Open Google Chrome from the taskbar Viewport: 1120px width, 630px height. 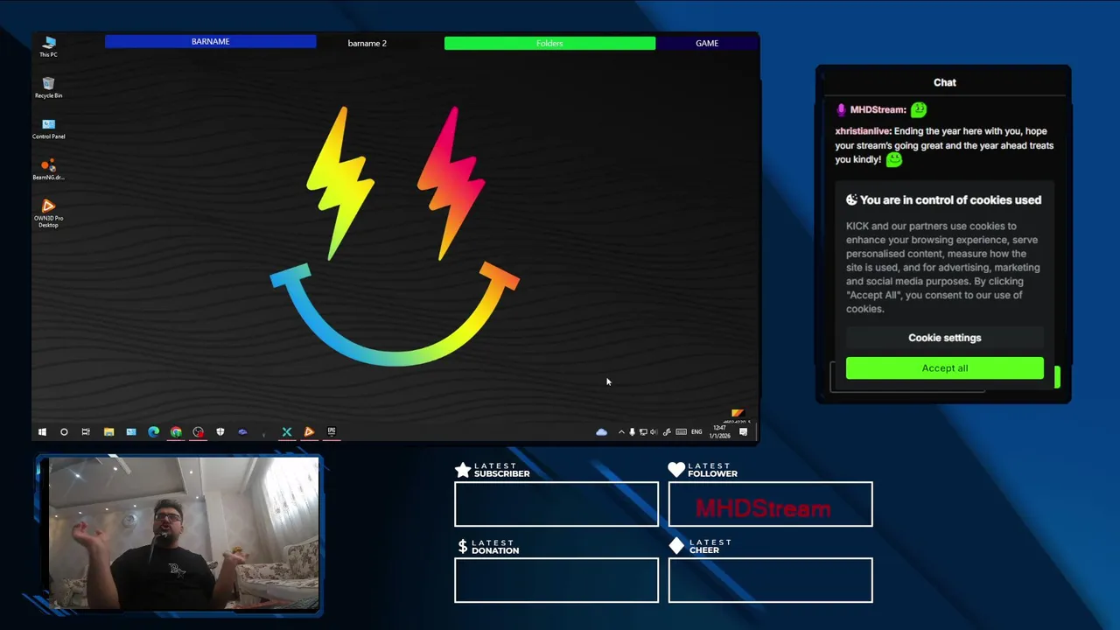tap(176, 432)
